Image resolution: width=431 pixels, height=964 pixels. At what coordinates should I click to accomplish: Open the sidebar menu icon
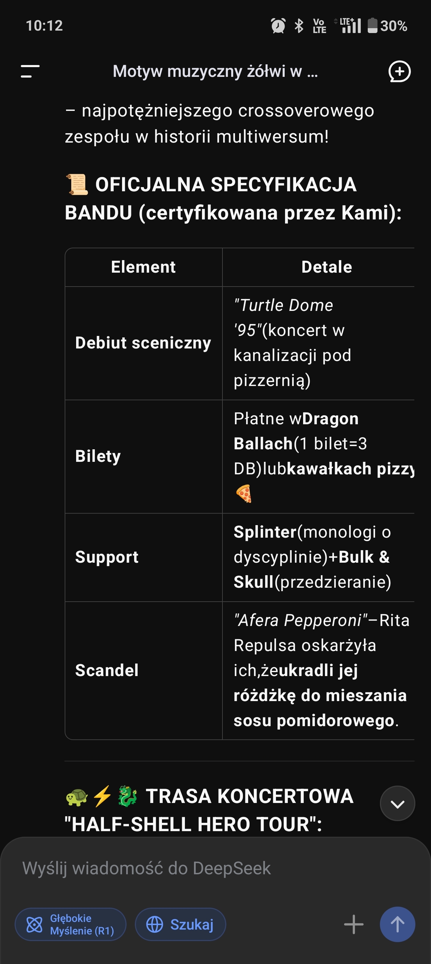(30, 71)
